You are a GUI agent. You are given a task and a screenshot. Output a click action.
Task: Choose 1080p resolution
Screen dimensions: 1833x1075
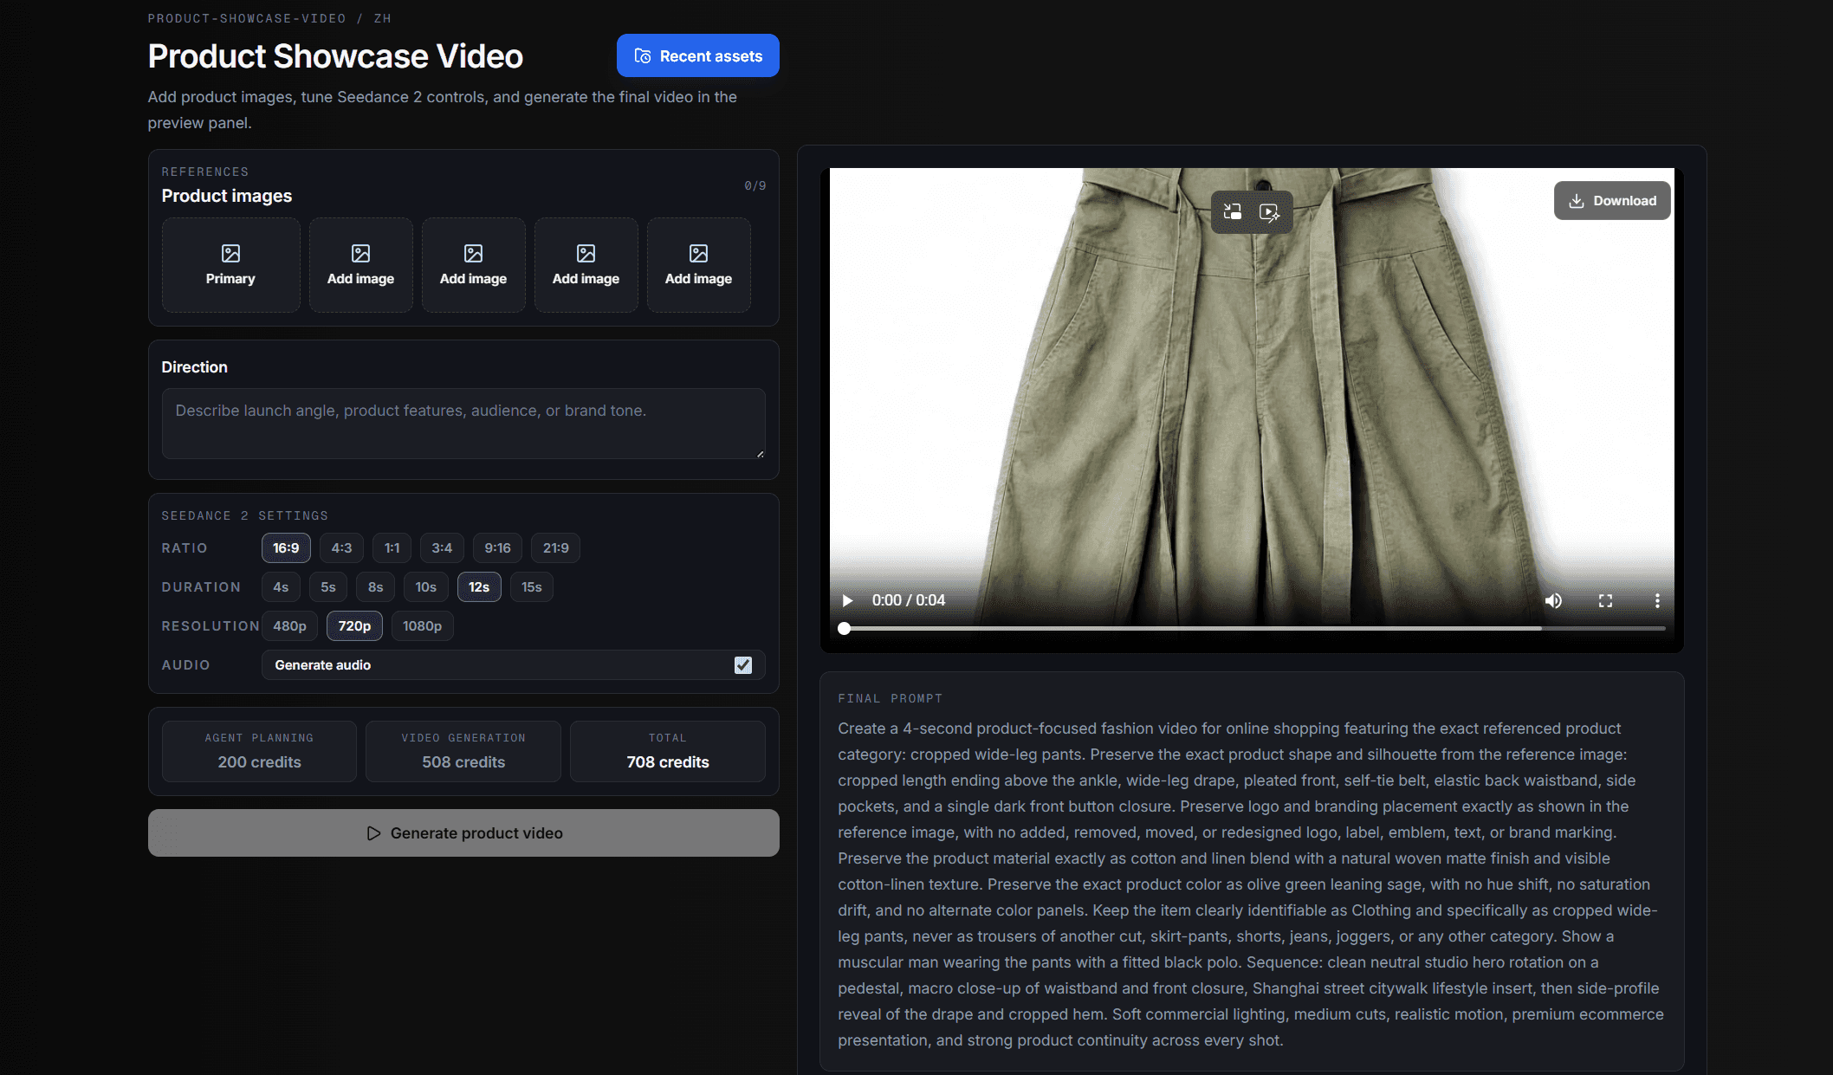click(x=422, y=626)
